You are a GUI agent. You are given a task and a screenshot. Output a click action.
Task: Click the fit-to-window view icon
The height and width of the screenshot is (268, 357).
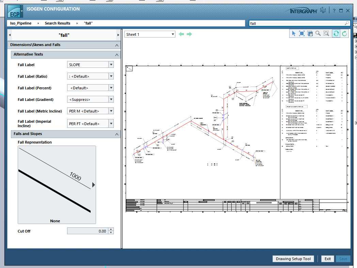pyautogui.click(x=302, y=34)
